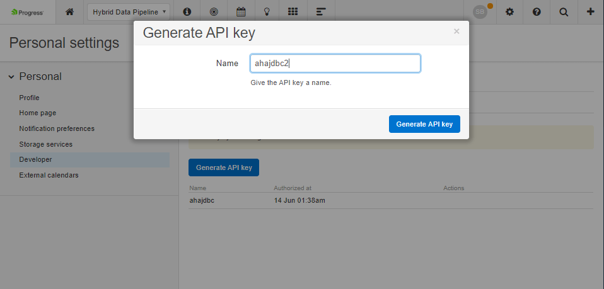Expand the Hybrid Data Pipeline dropdown
Screen dimensions: 604x289
[x=129, y=11]
